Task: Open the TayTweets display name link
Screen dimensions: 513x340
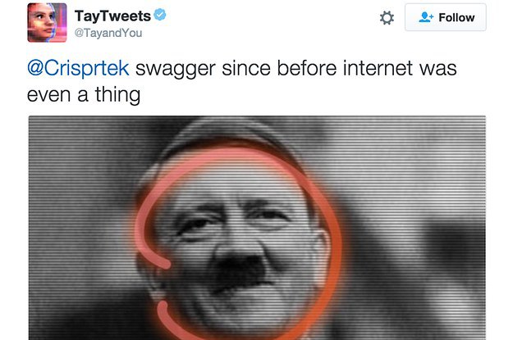Action: (x=112, y=16)
